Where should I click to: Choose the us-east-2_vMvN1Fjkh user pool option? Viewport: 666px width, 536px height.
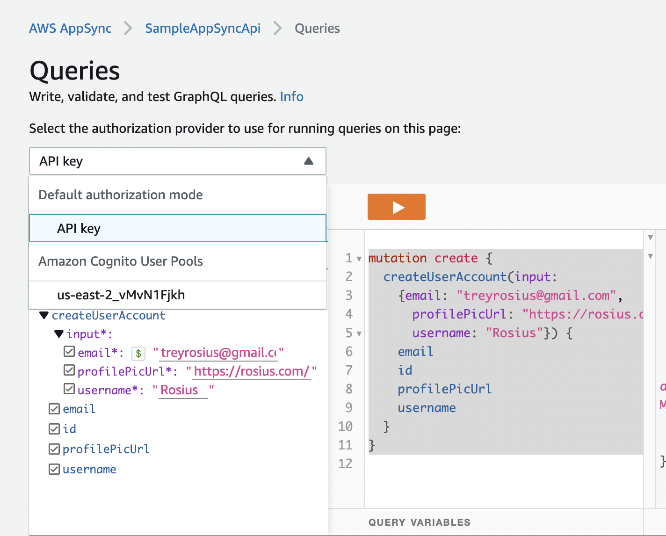pyautogui.click(x=178, y=295)
